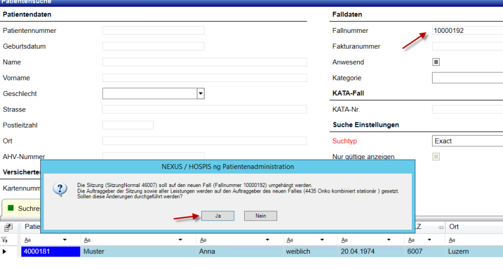503x269 pixels.
Task: Click the Aa filter operator icon above 6007
Action: [x=411, y=240]
